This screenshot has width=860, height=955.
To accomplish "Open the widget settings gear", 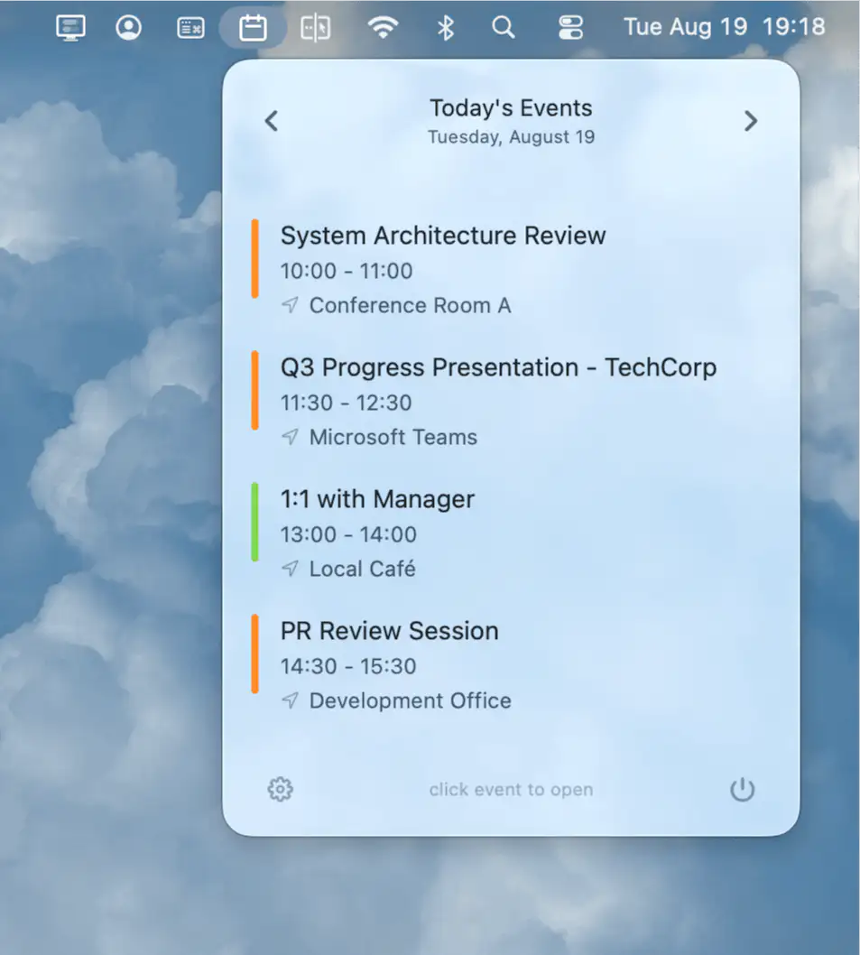I will point(280,789).
